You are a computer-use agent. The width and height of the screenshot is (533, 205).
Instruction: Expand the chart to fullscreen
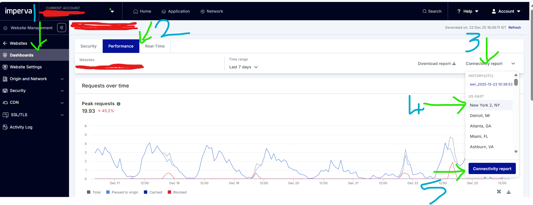tap(499, 192)
